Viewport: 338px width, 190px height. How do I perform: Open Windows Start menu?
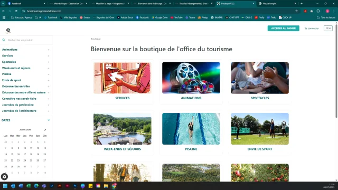[x=5, y=186]
